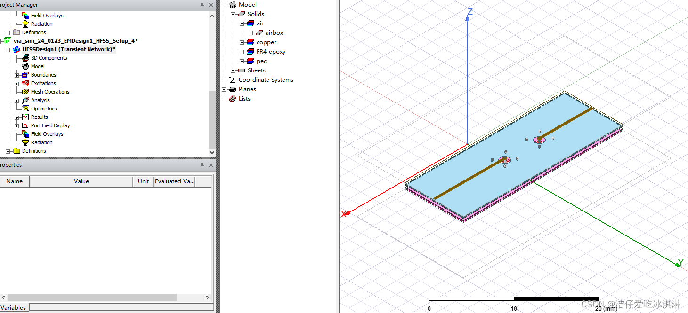Click the HFSSDesign1 design icon

coord(16,49)
